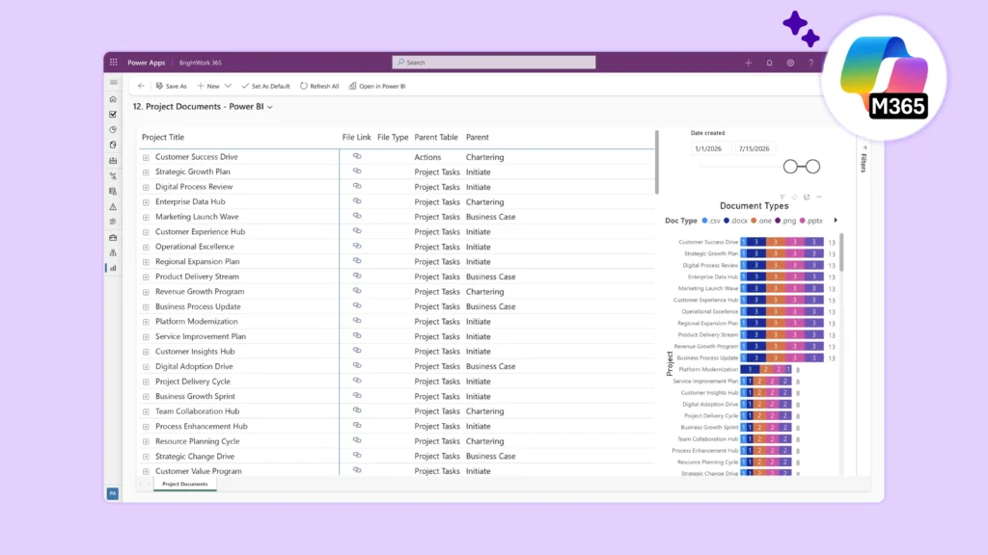Click in the Search box
This screenshot has width=988, height=555.
pos(494,63)
